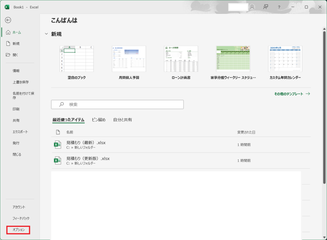Screen dimensions: 327x240
Task: Click the document icon next to 名前 header
Action: 58,131
